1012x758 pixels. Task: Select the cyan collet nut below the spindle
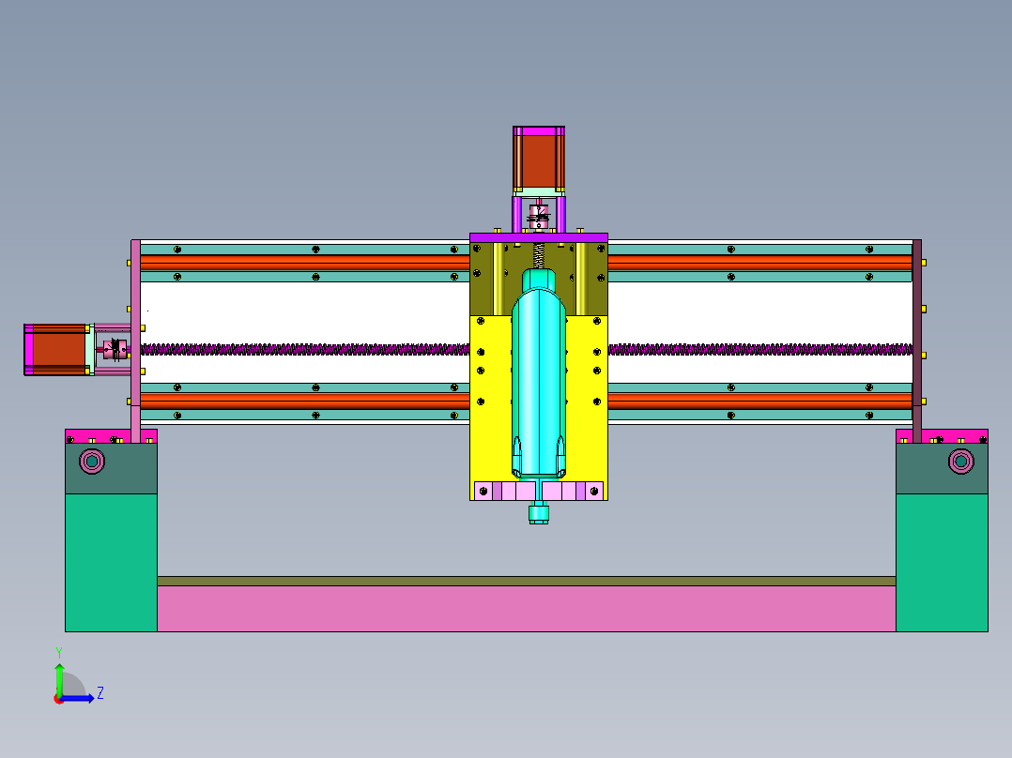pyautogui.click(x=539, y=514)
